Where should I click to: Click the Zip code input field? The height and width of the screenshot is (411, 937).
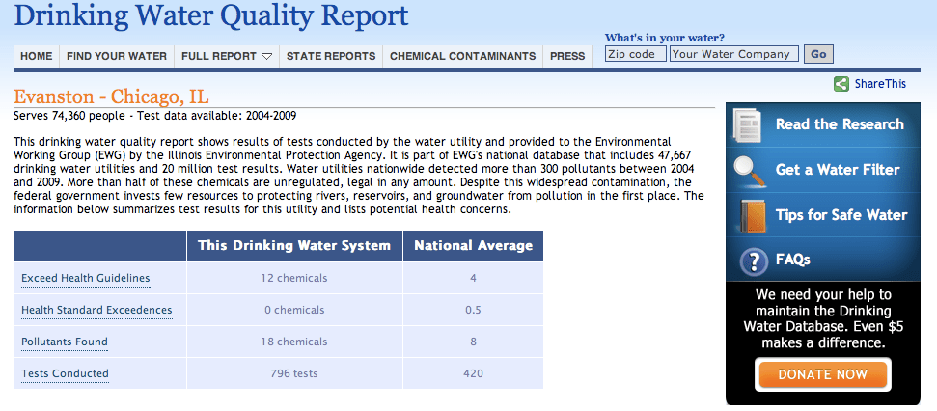pos(635,54)
